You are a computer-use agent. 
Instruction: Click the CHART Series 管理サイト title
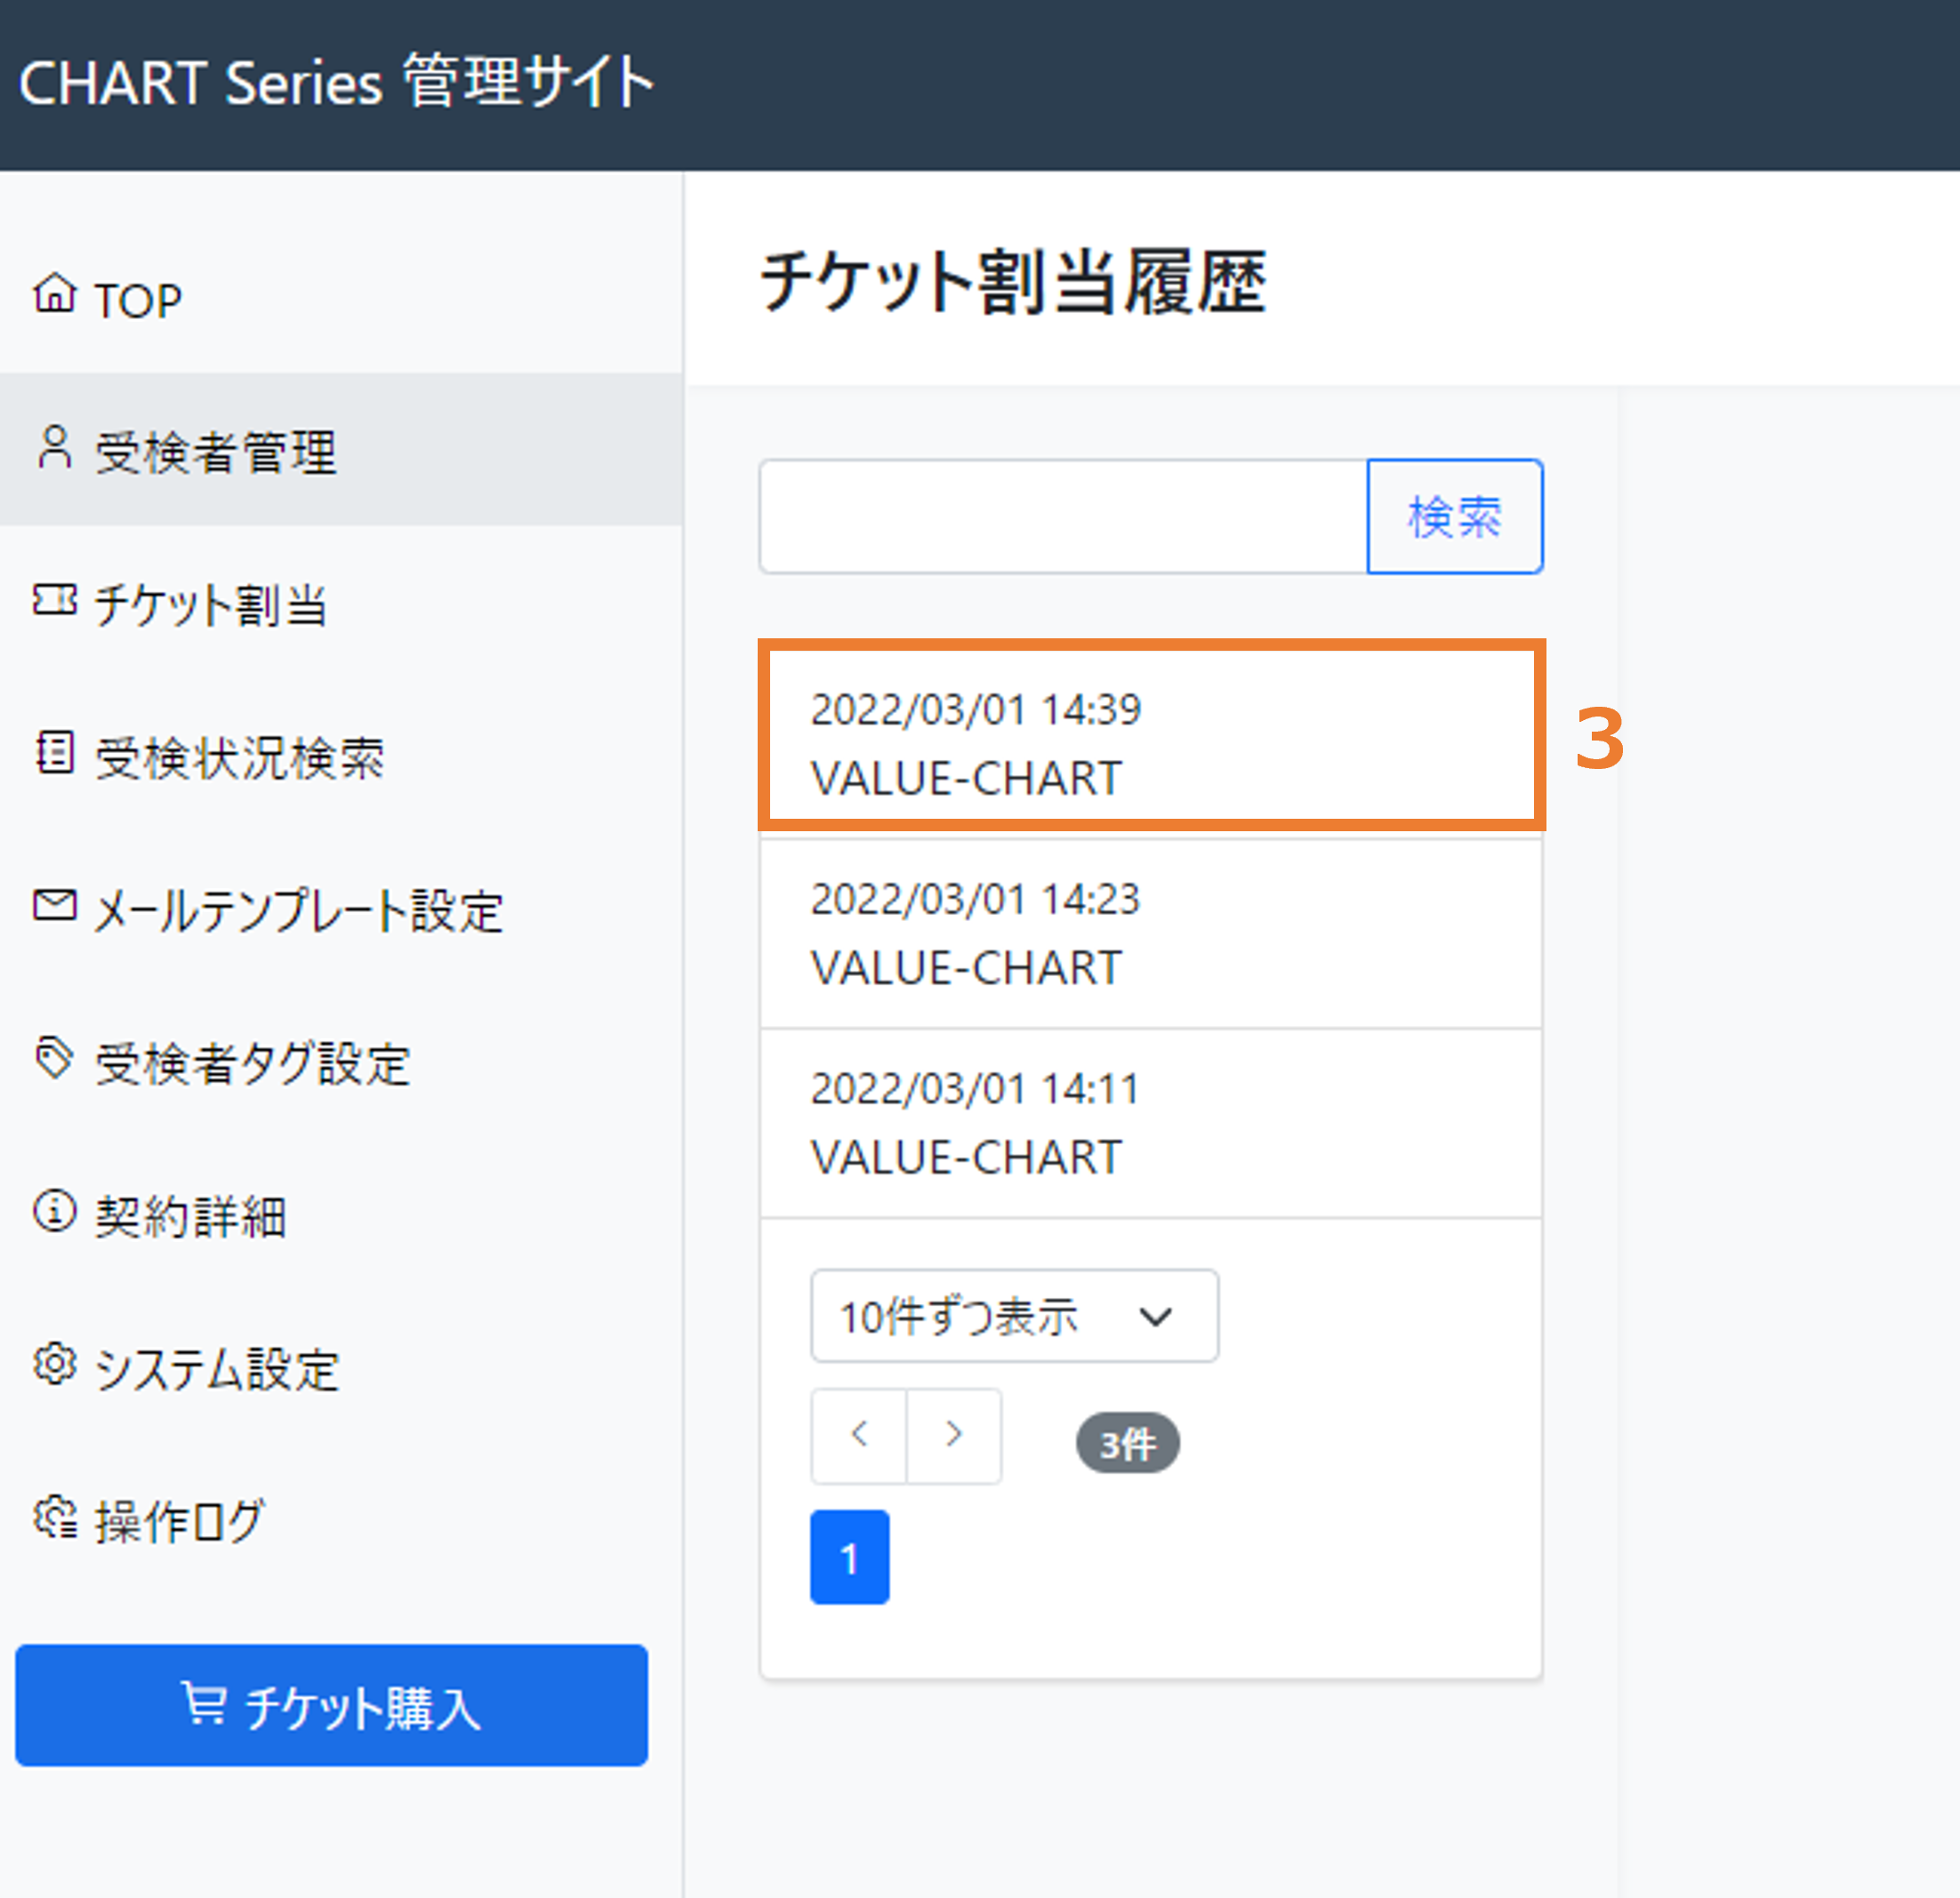[x=336, y=82]
